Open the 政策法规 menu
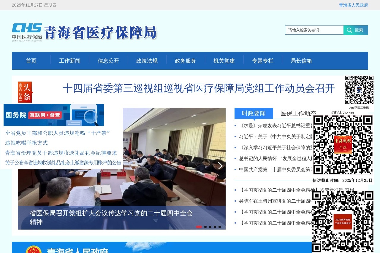 click(147, 61)
